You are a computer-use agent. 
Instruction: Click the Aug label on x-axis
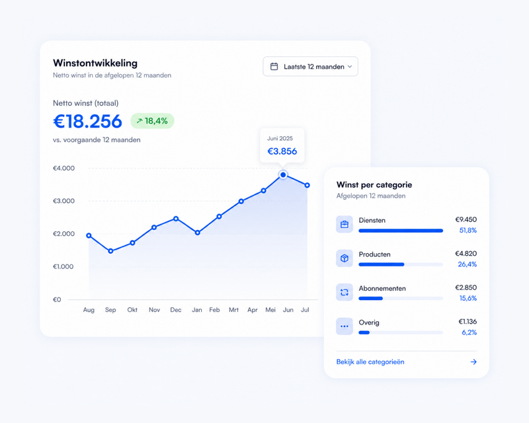89,310
